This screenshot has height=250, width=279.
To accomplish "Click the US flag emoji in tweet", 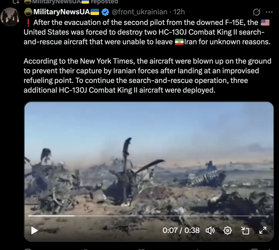I will click(265, 22).
